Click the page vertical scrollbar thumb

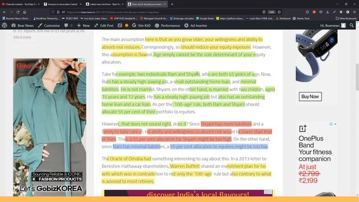[x=357, y=77]
